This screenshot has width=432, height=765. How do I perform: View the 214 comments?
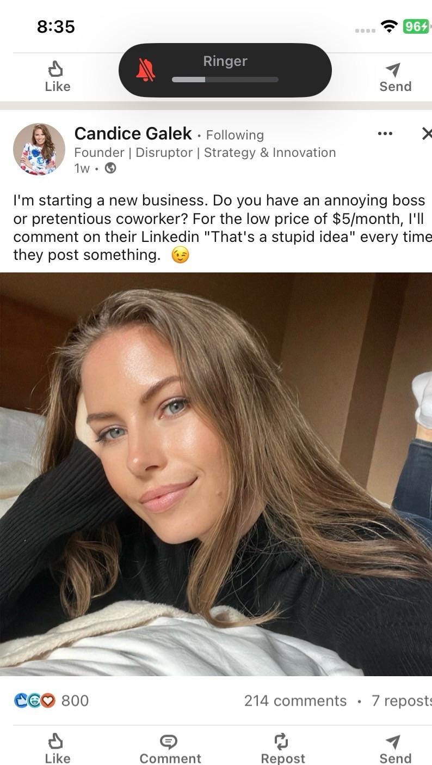295,701
